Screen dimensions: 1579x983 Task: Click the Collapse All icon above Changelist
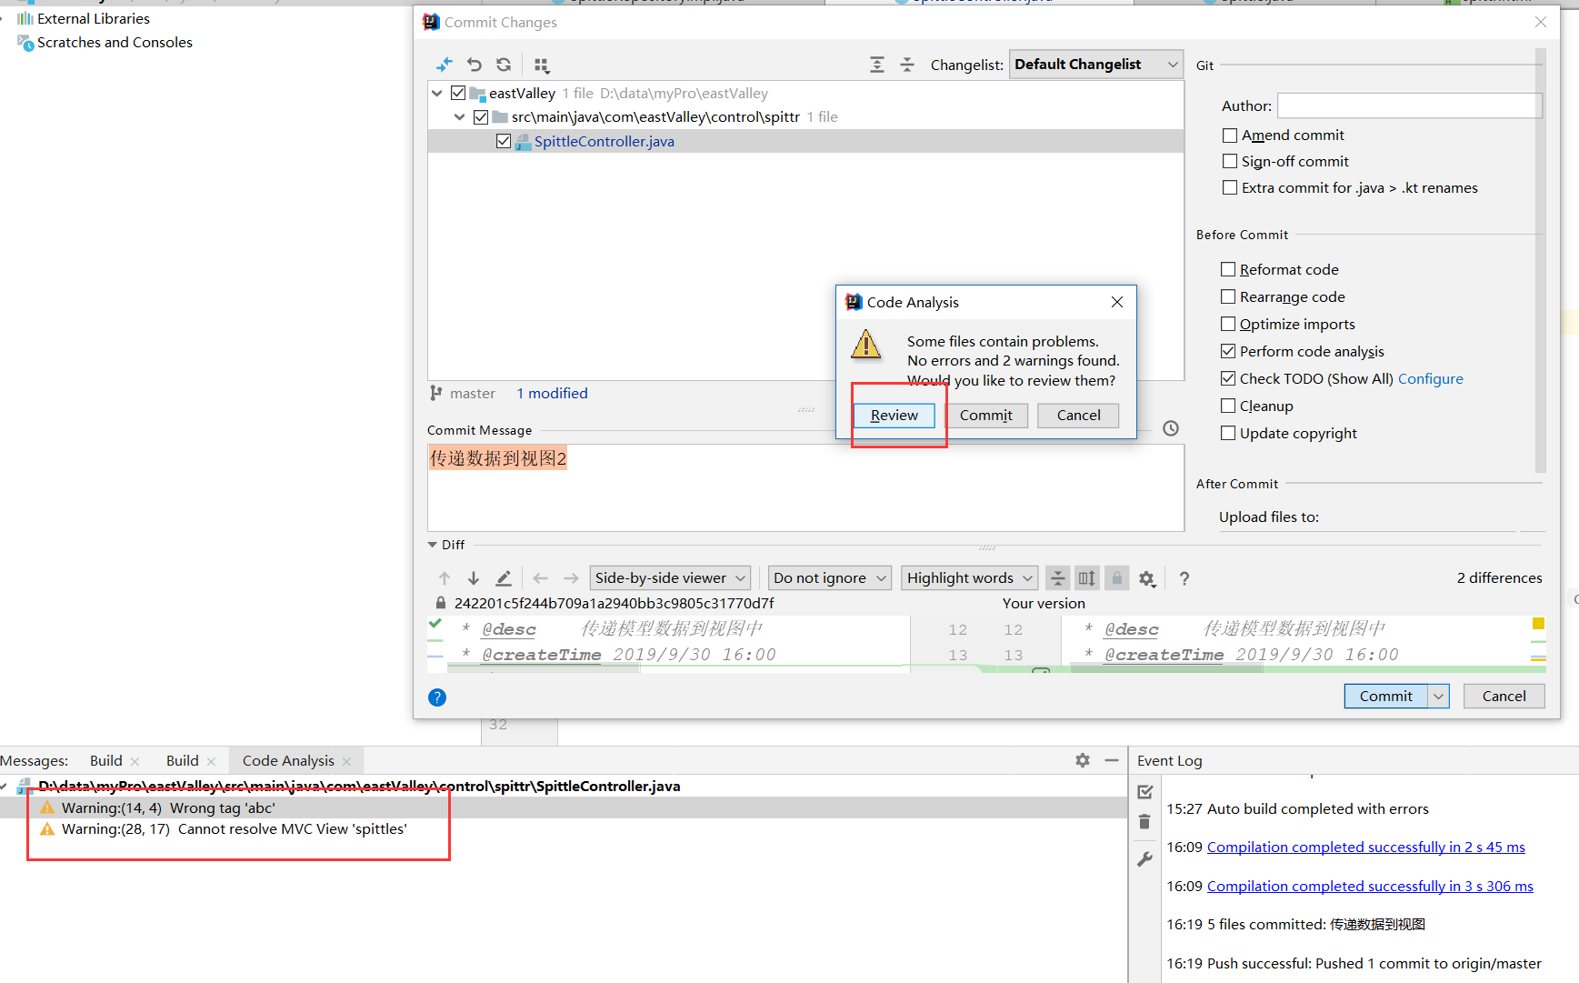pyautogui.click(x=907, y=65)
